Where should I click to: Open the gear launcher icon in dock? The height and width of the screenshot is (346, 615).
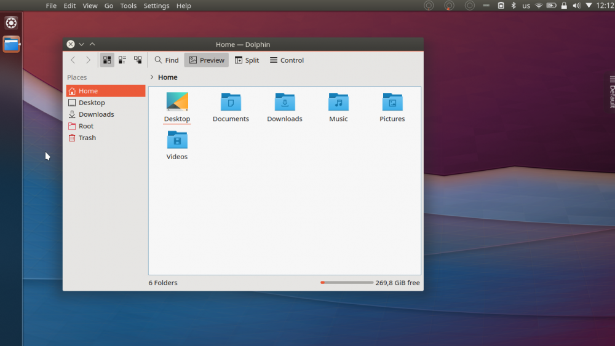click(11, 23)
